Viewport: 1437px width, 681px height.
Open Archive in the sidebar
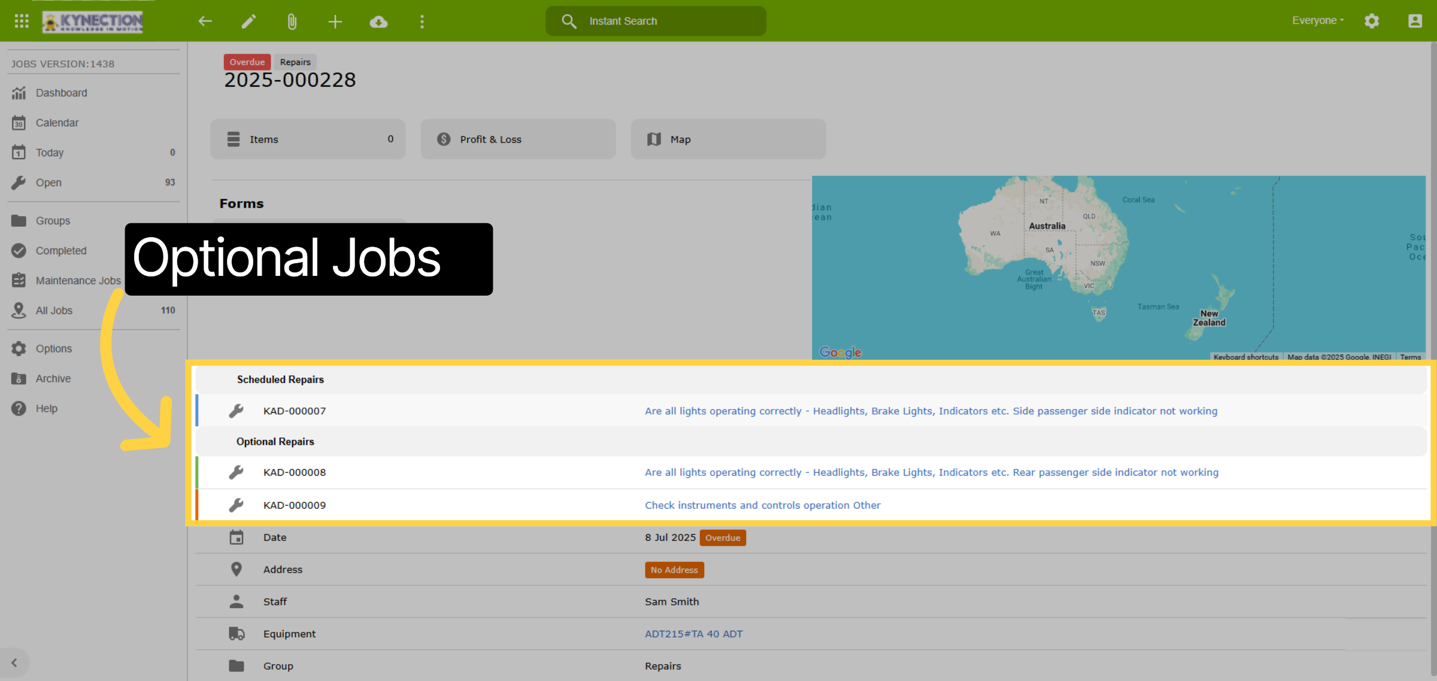93,379
